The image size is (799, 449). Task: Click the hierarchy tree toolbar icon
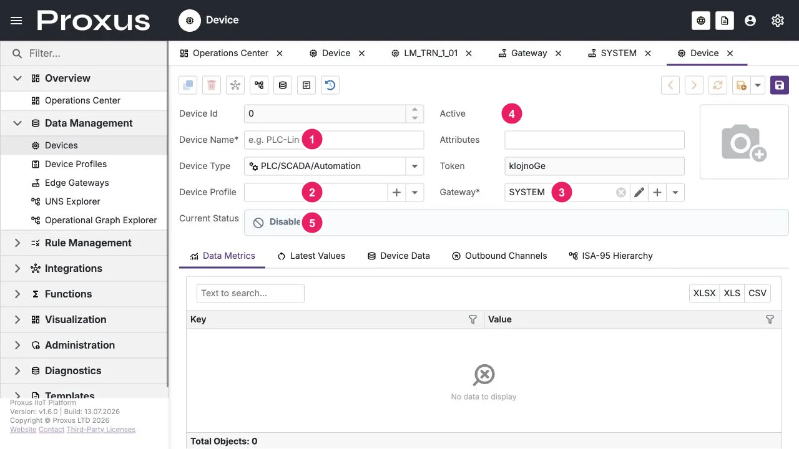259,85
